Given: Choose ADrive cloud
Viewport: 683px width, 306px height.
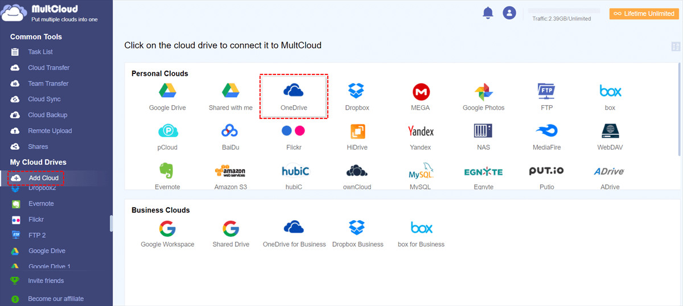Looking at the screenshot, I should tap(610, 176).
